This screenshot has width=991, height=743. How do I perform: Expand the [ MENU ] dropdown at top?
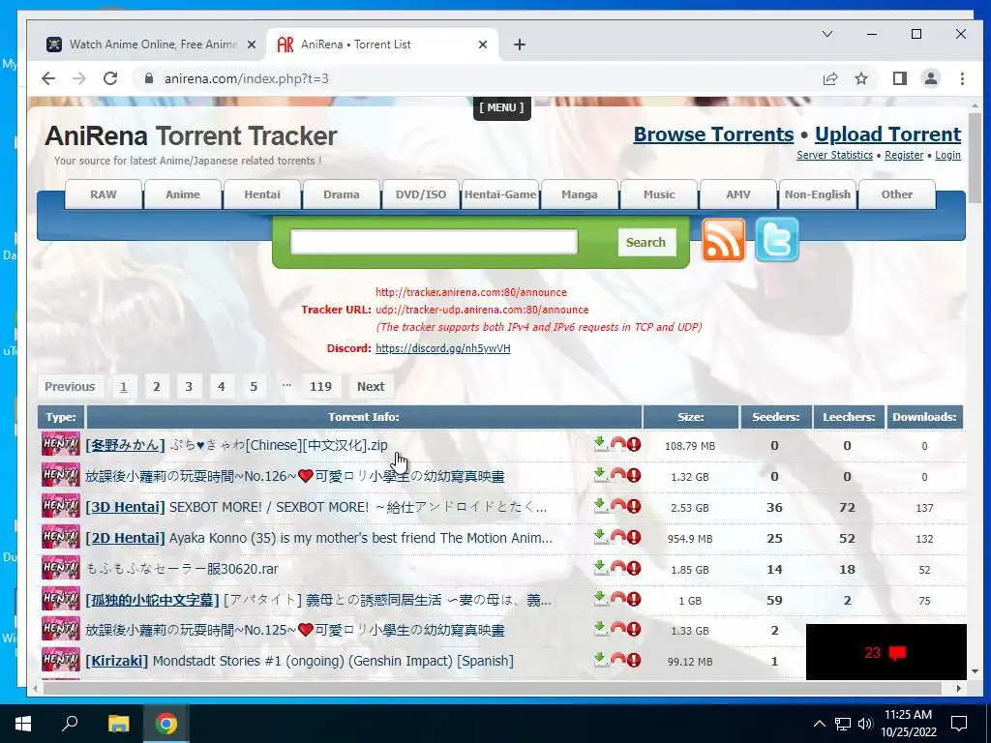tap(502, 107)
